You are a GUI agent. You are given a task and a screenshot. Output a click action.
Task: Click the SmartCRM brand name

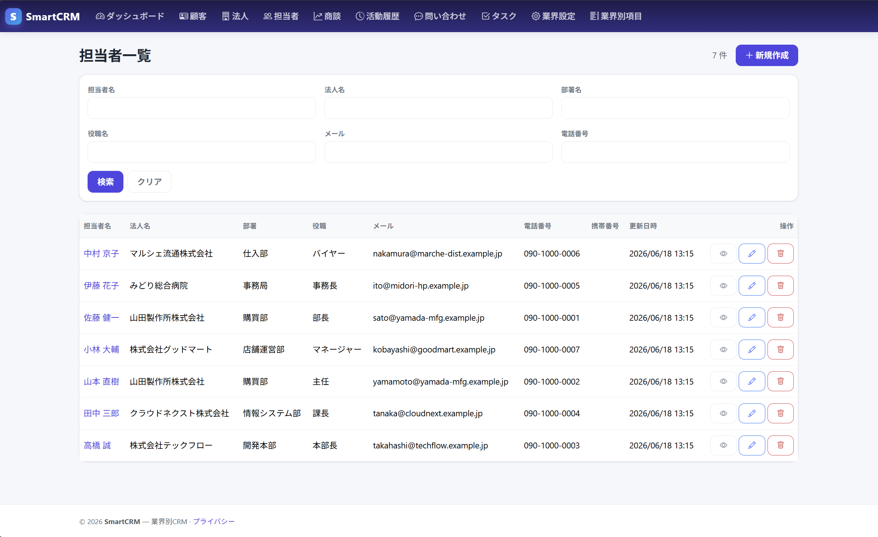53,17
